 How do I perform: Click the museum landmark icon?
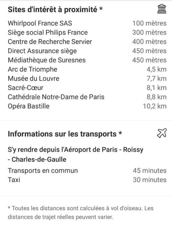click(x=162, y=9)
